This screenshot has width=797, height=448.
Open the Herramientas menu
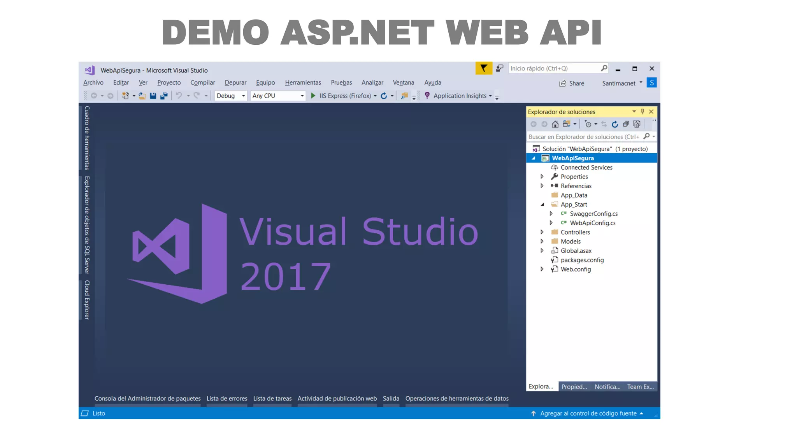click(303, 82)
